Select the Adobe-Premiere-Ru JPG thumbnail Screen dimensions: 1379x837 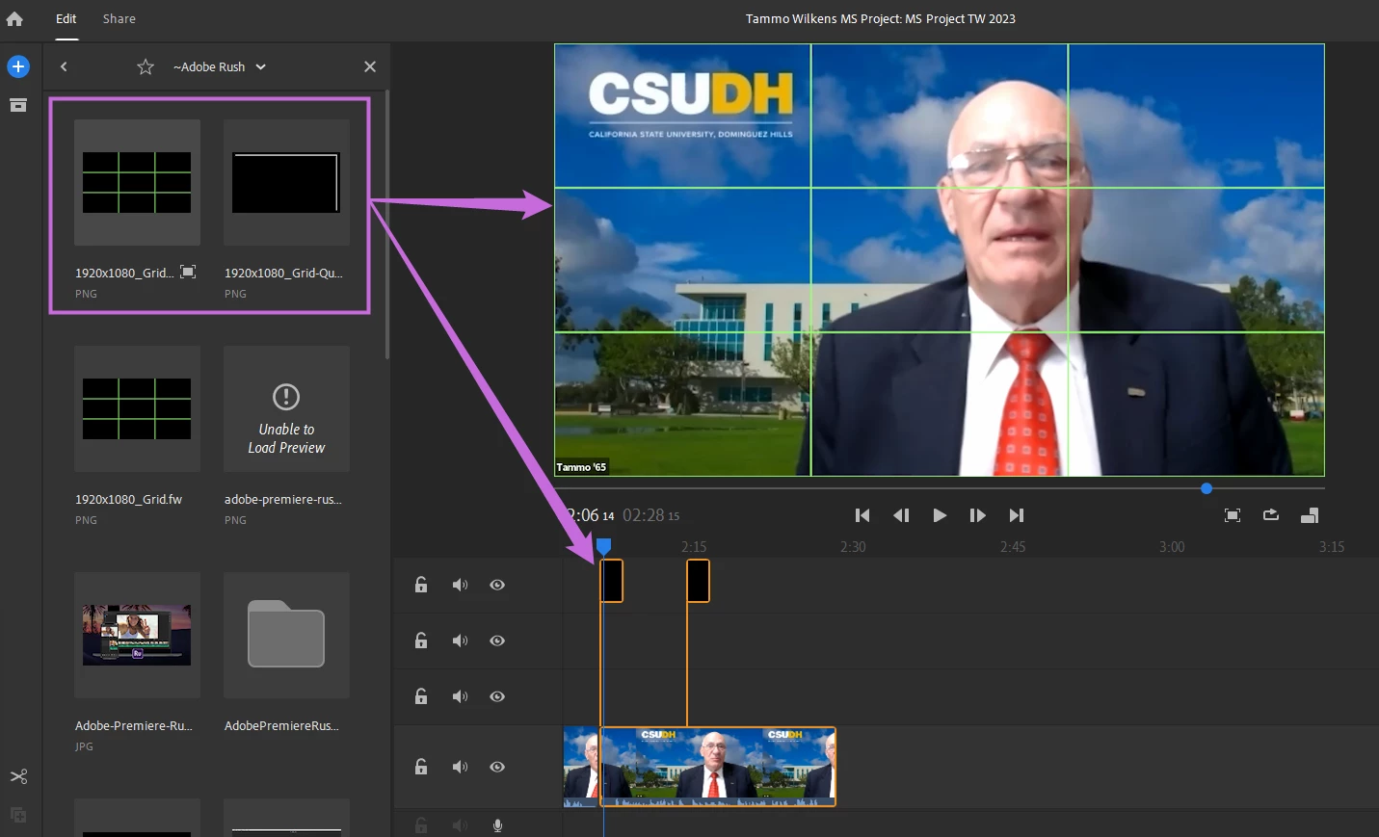coord(137,635)
